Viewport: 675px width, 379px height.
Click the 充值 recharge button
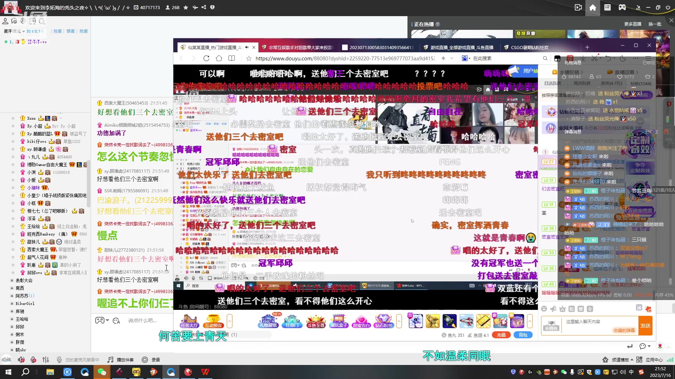(501, 335)
